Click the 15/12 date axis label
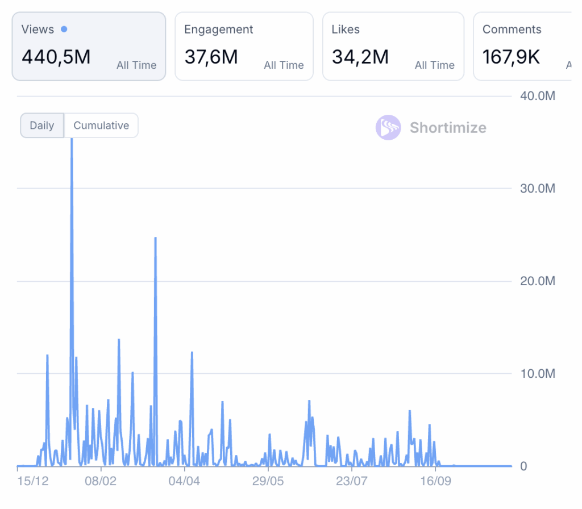Image resolution: width=582 pixels, height=509 pixels. click(33, 481)
